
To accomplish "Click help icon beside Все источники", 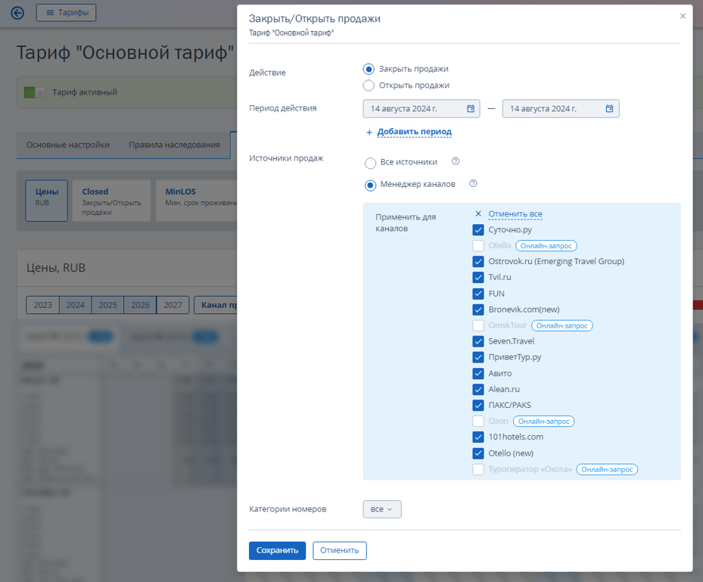I will [x=455, y=161].
